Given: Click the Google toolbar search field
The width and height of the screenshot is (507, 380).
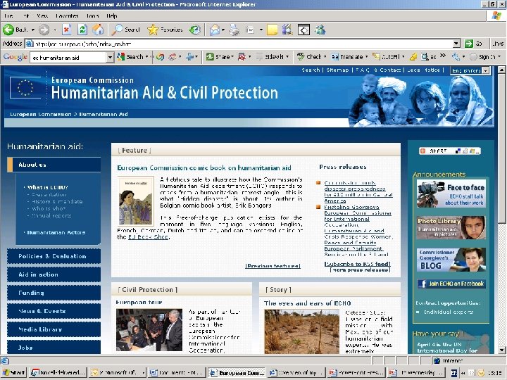Looking at the screenshot, I should [x=68, y=58].
